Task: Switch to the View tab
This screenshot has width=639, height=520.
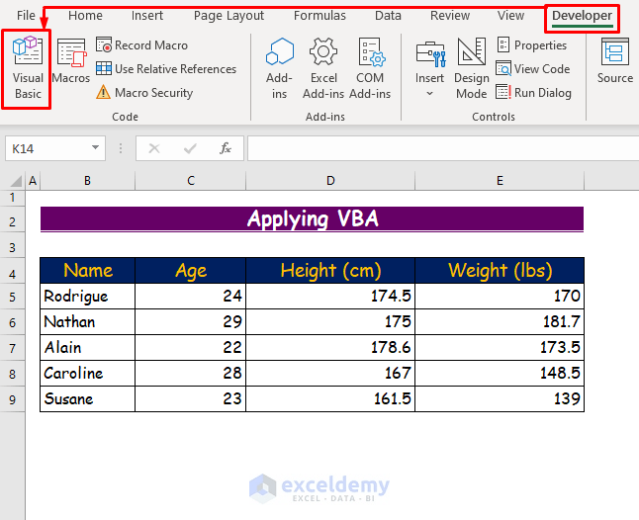Action: [x=510, y=16]
